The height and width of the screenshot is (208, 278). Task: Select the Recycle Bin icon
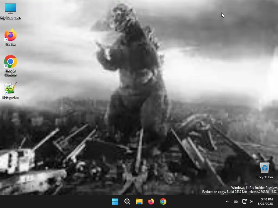coord(264,170)
